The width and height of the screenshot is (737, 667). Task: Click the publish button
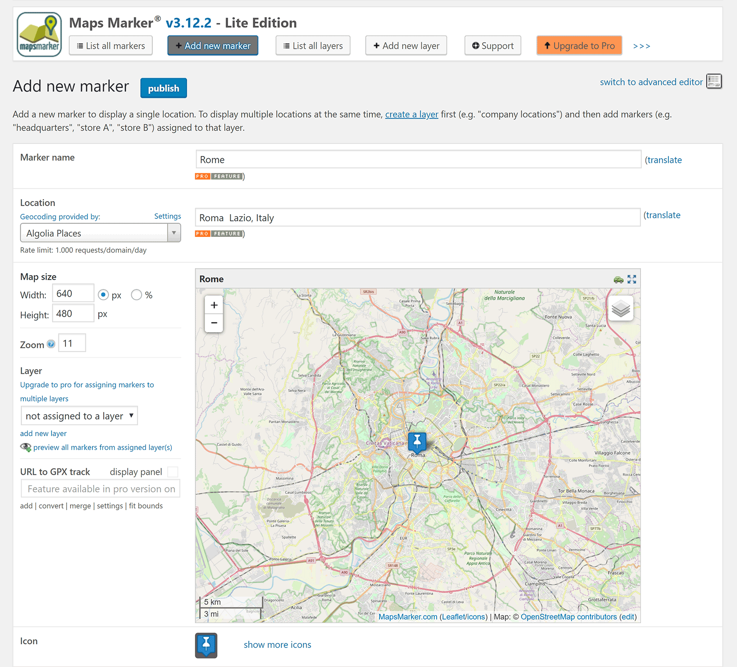coord(164,88)
